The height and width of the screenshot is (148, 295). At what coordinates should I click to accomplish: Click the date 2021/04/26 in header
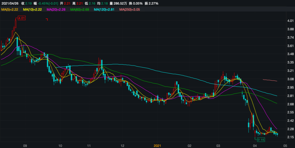tap(10, 3)
